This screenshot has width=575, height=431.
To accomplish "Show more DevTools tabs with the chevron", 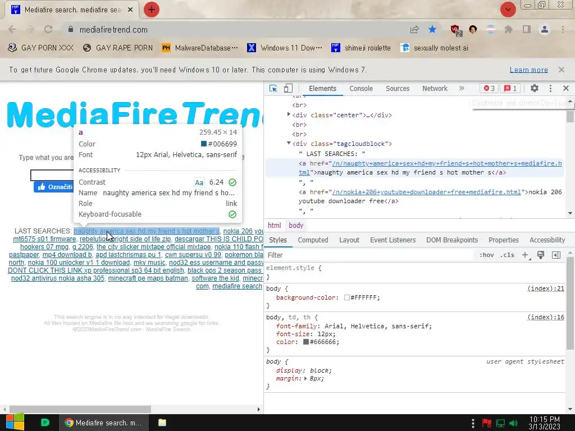I will [x=462, y=88].
